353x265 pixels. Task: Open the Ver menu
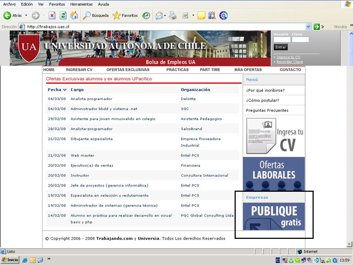point(41,4)
